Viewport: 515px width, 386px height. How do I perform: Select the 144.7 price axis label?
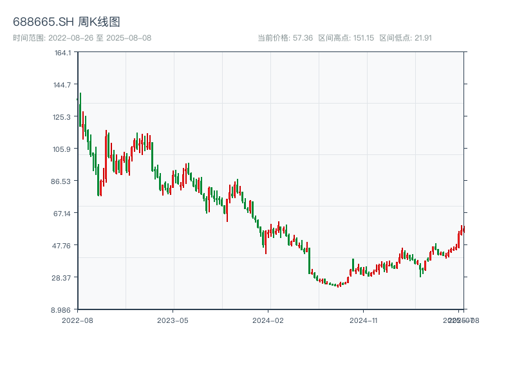62,84
